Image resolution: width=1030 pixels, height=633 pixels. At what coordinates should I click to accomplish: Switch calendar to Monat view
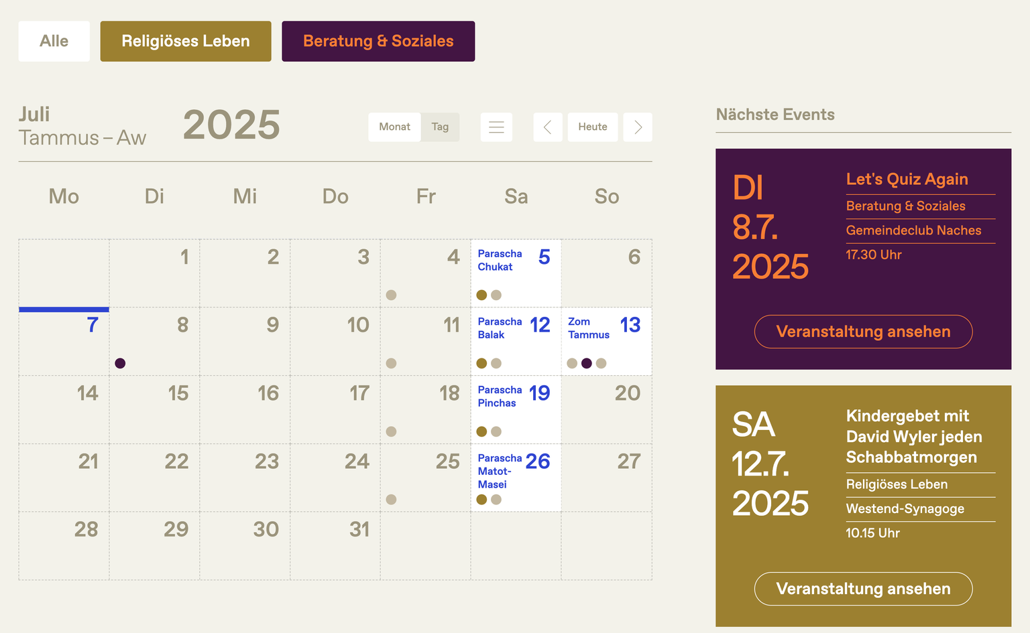tap(394, 127)
